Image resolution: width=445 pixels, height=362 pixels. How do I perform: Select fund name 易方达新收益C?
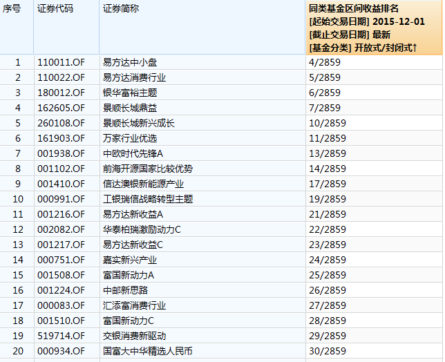click(133, 245)
